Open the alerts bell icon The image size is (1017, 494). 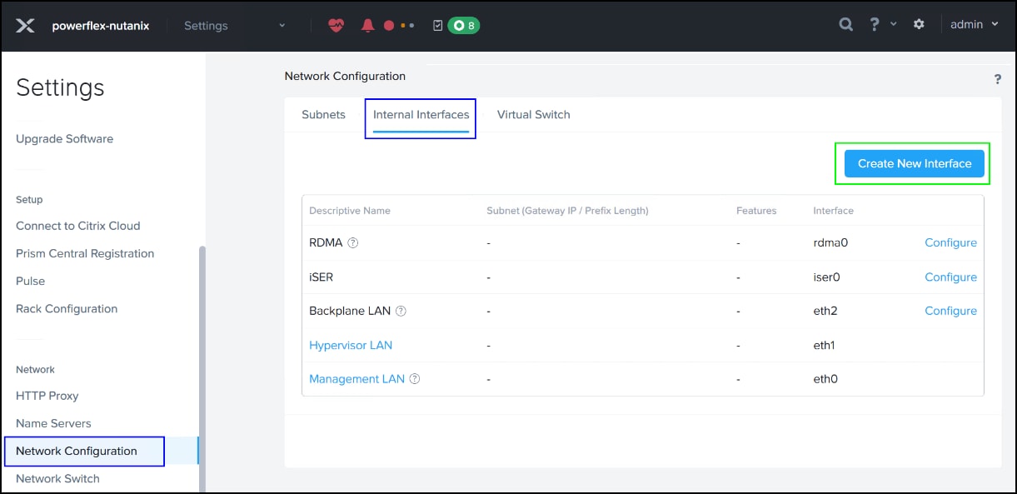pyautogui.click(x=368, y=25)
